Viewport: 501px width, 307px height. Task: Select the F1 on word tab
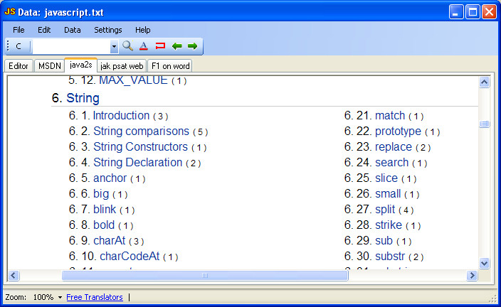[169, 65]
